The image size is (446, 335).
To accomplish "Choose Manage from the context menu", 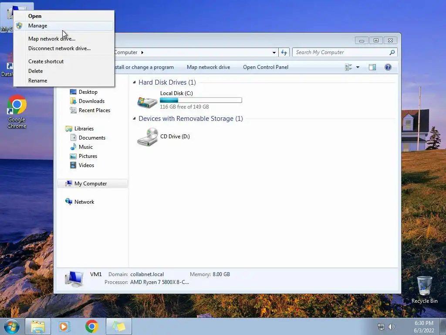I will click(64, 26).
